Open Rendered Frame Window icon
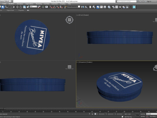This screenshot has width=157, height=118. pos(117,7)
